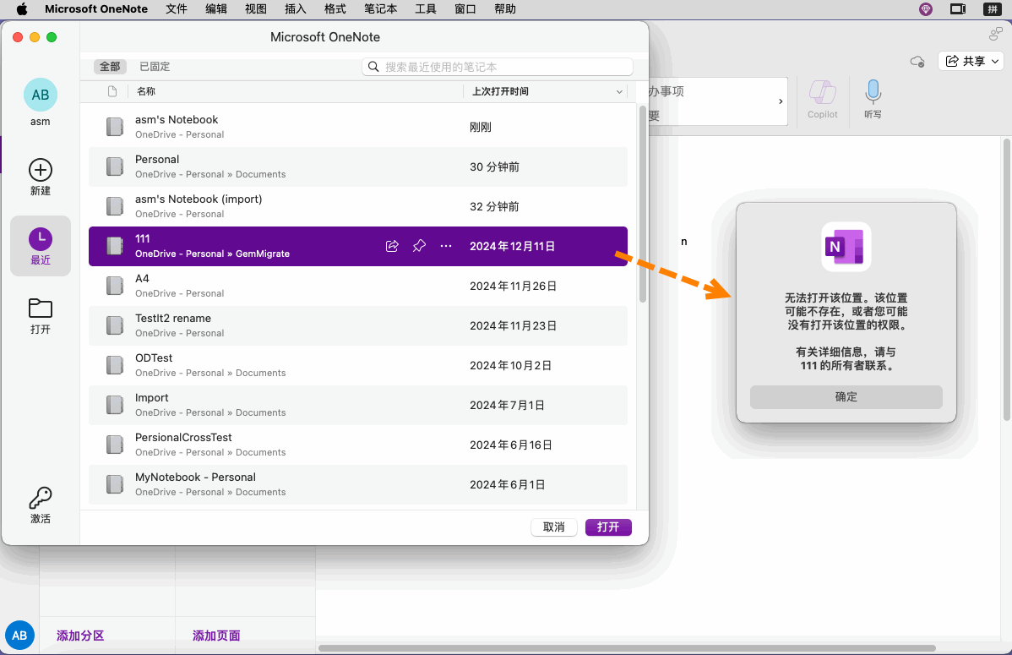Image resolution: width=1012 pixels, height=655 pixels.
Task: Click the 激活 key icon
Action: tap(40, 498)
